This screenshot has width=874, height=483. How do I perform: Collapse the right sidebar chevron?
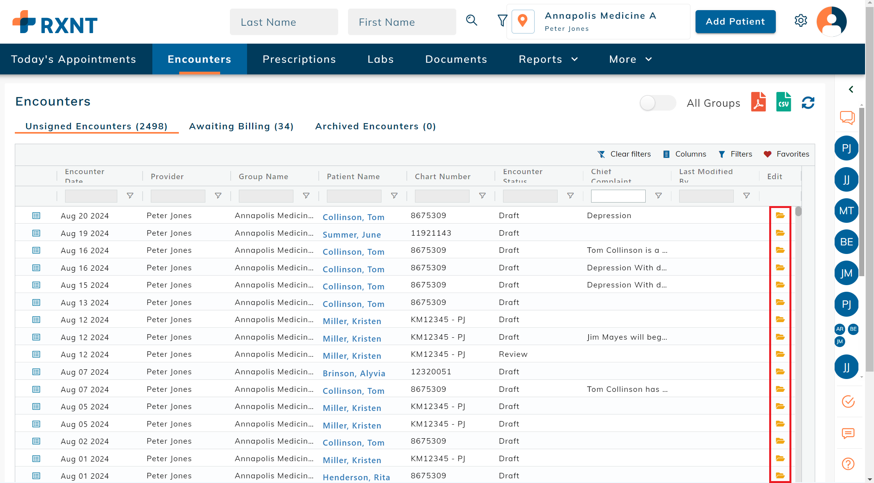[x=851, y=90]
